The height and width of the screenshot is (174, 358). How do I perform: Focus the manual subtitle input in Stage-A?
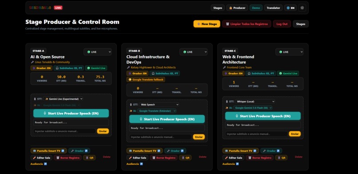coord(64,131)
